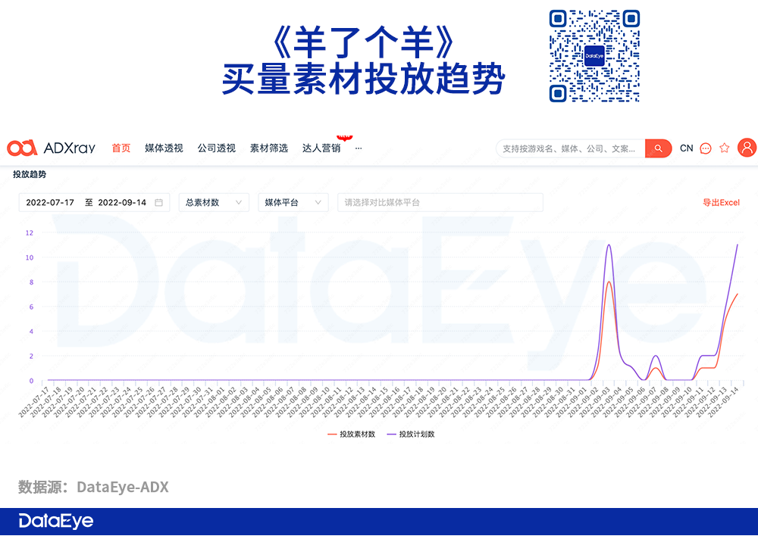Open the user profile avatar icon

(747, 148)
